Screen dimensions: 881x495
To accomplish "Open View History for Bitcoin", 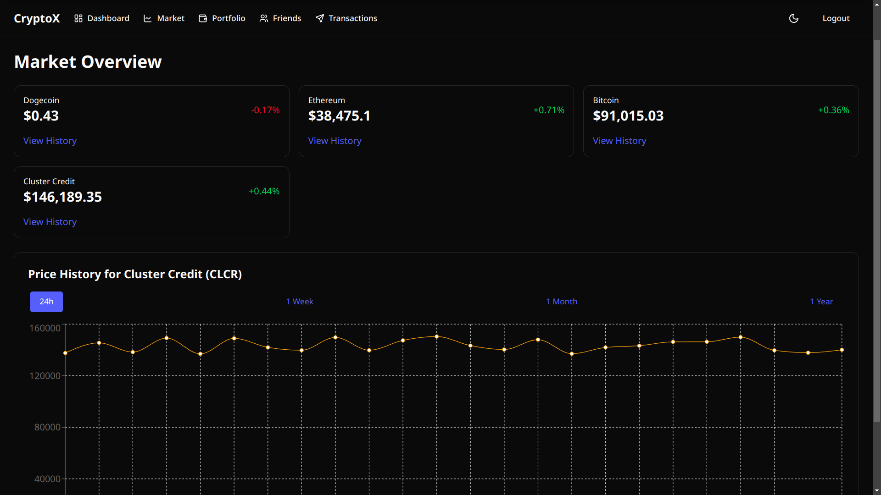I will 619,141.
